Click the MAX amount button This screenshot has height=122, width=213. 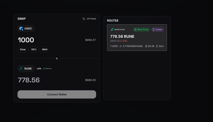[45, 49]
